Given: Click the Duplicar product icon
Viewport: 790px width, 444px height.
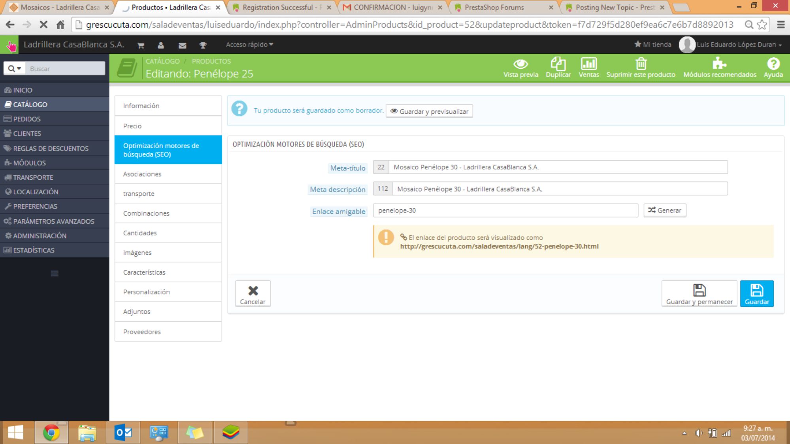Looking at the screenshot, I should click(558, 64).
